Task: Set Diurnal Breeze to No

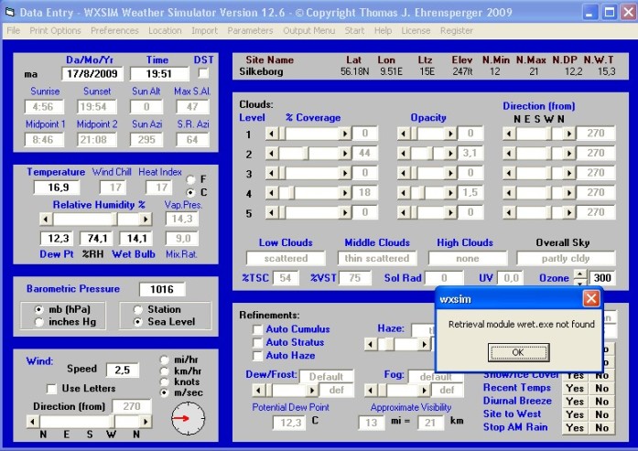Action: (601, 402)
